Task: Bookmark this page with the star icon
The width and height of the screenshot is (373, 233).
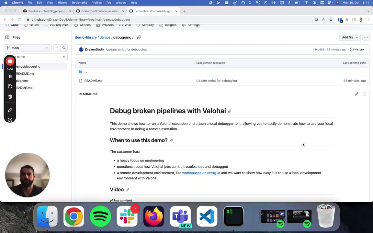Action: 331,20
